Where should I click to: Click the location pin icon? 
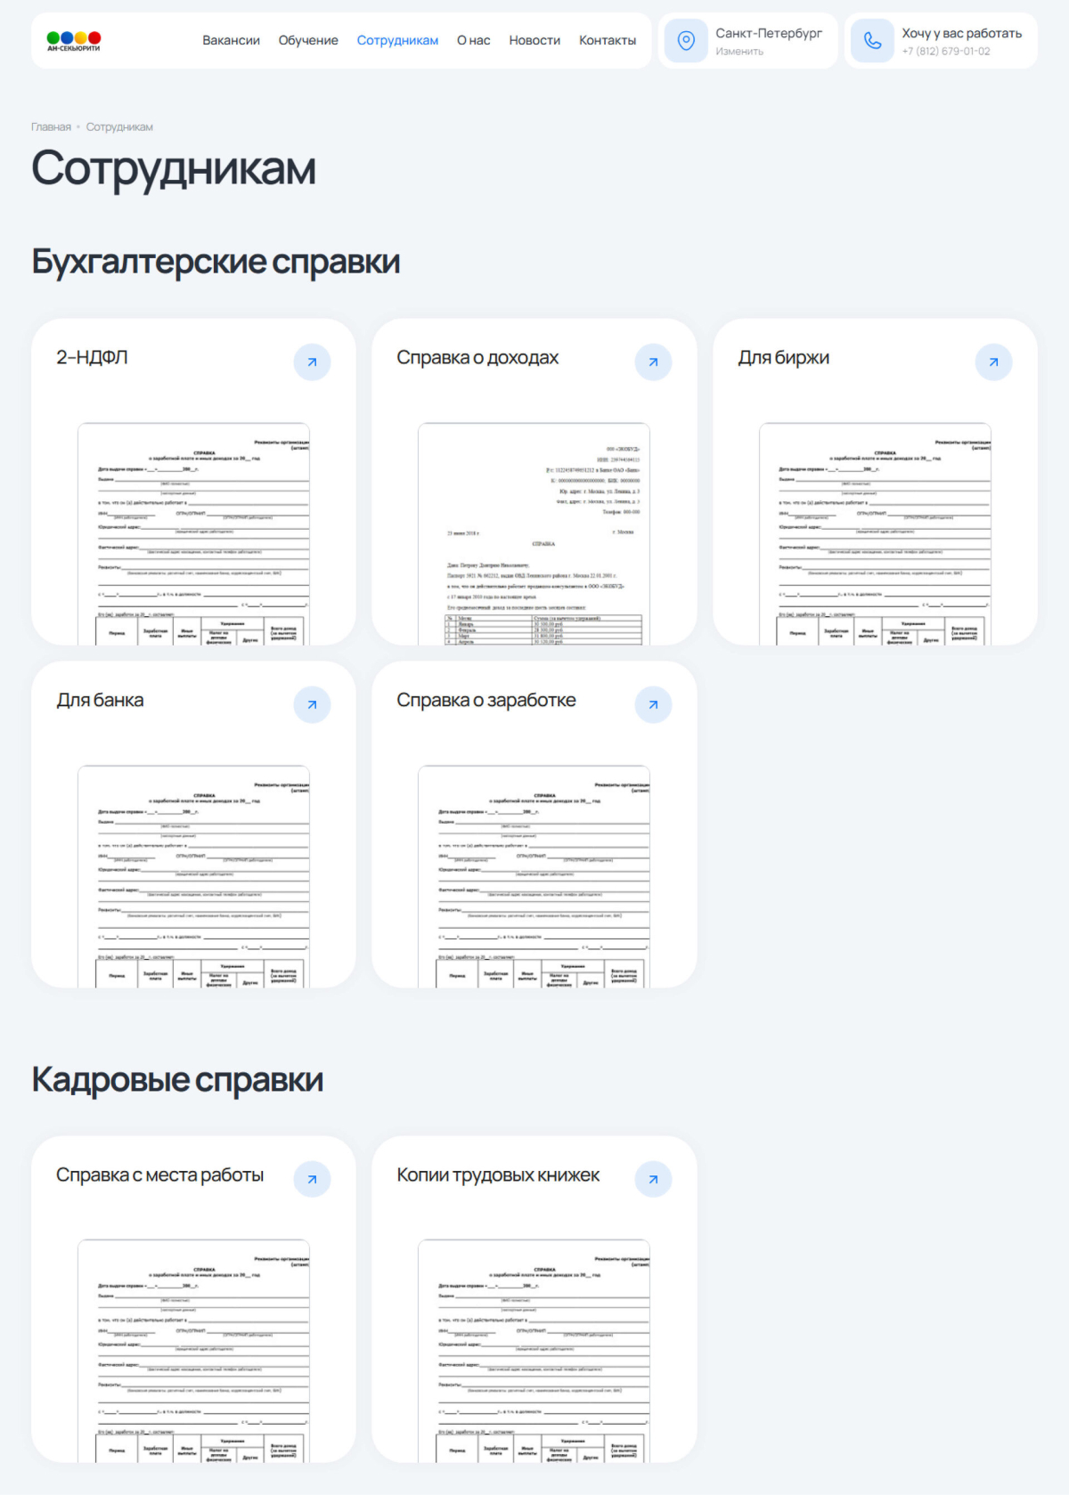point(686,41)
